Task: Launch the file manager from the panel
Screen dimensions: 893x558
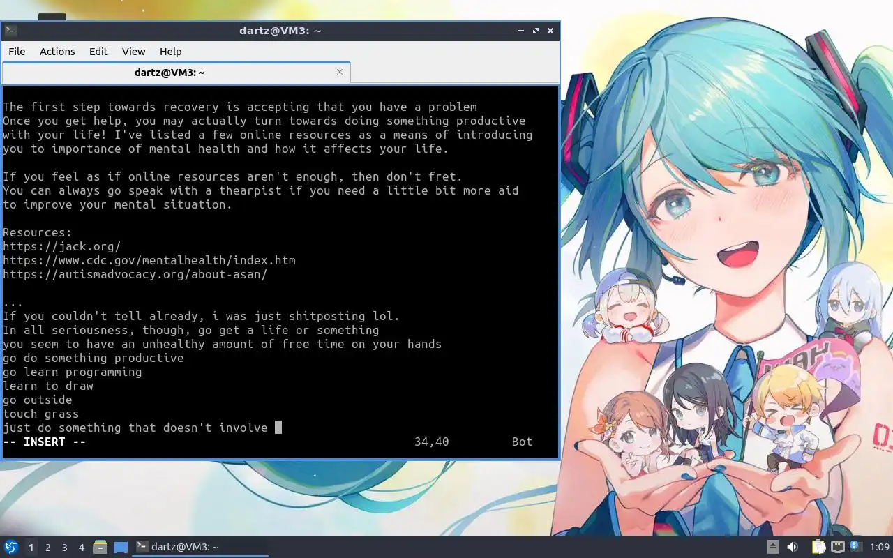Action: tap(100, 547)
